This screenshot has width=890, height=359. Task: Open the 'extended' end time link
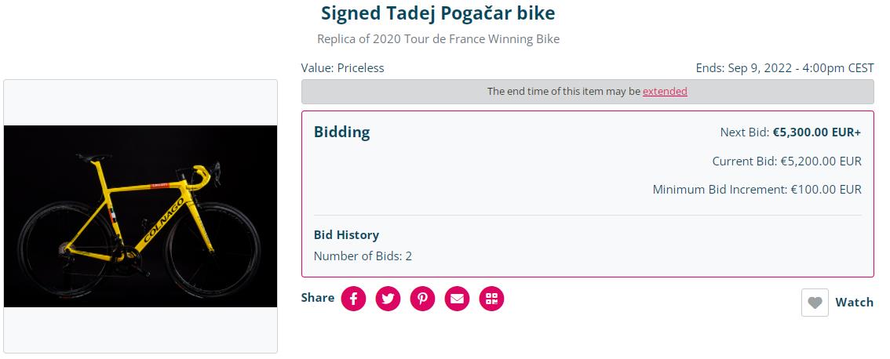(665, 91)
